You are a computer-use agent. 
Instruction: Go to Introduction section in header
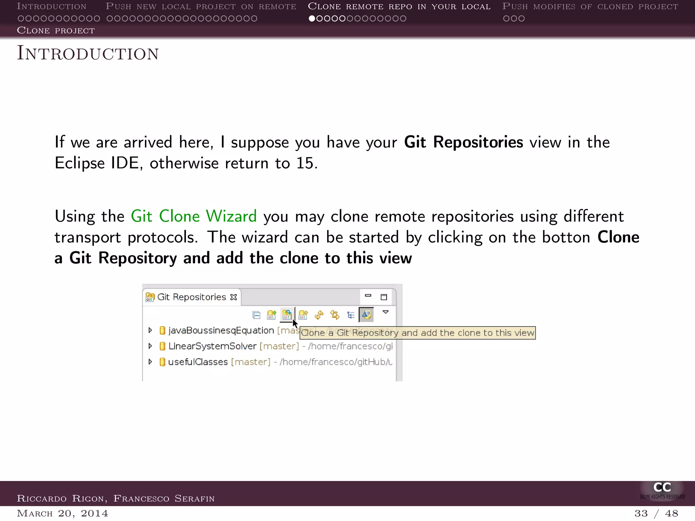(x=52, y=6)
